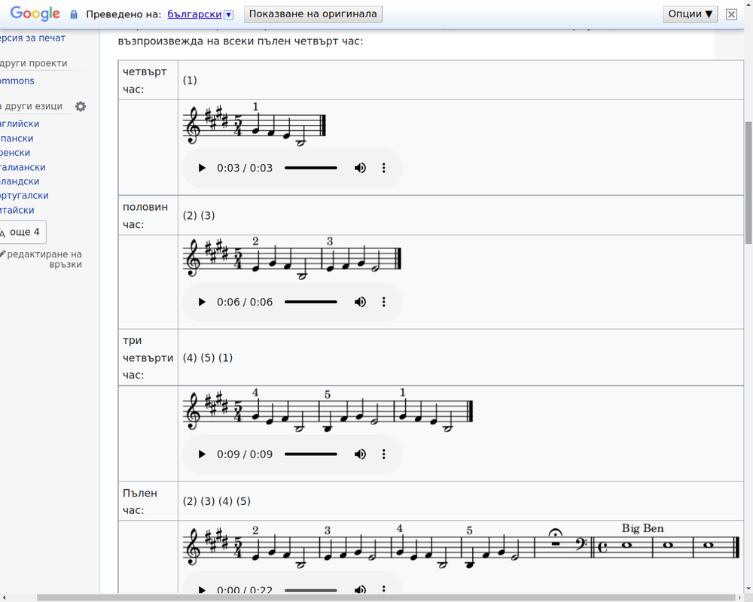Viewport: 753px width, 602px height.
Task: Open the three-dot menu of the 0:06 player
Action: point(384,302)
